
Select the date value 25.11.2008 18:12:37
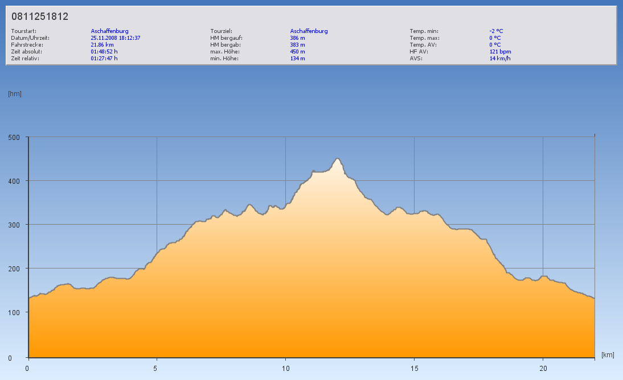click(x=116, y=38)
